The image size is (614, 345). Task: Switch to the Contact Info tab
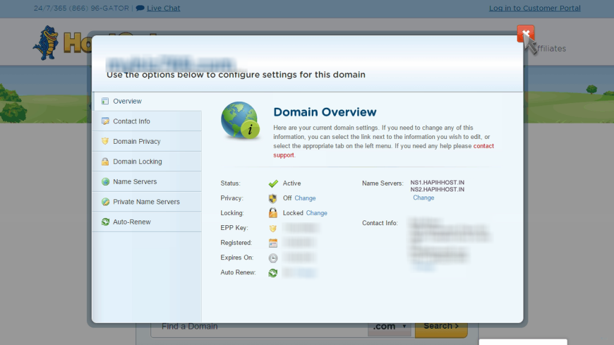point(131,121)
